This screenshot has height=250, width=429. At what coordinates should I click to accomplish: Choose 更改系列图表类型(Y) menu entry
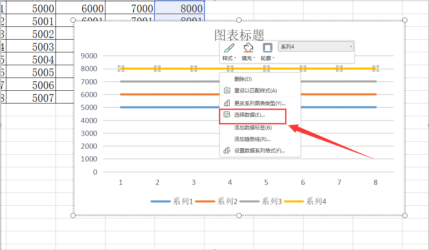[x=260, y=103]
